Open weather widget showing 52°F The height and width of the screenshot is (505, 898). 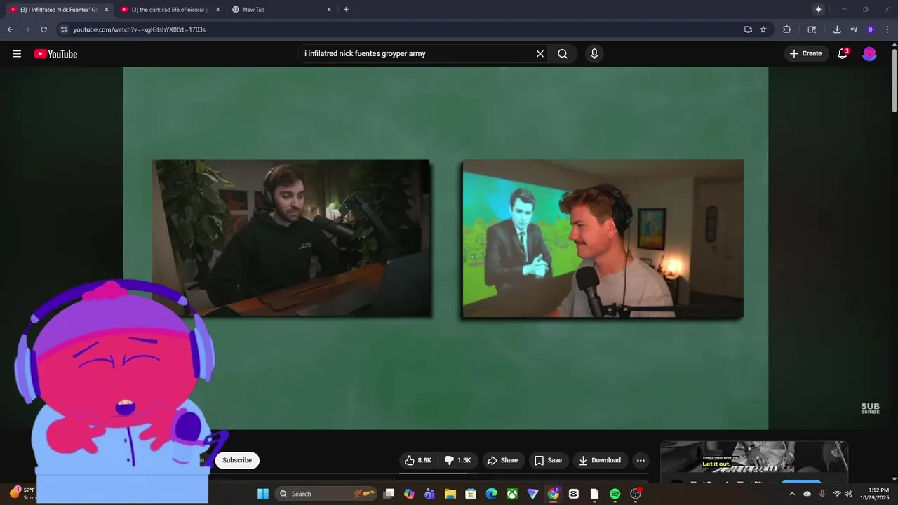click(22, 494)
